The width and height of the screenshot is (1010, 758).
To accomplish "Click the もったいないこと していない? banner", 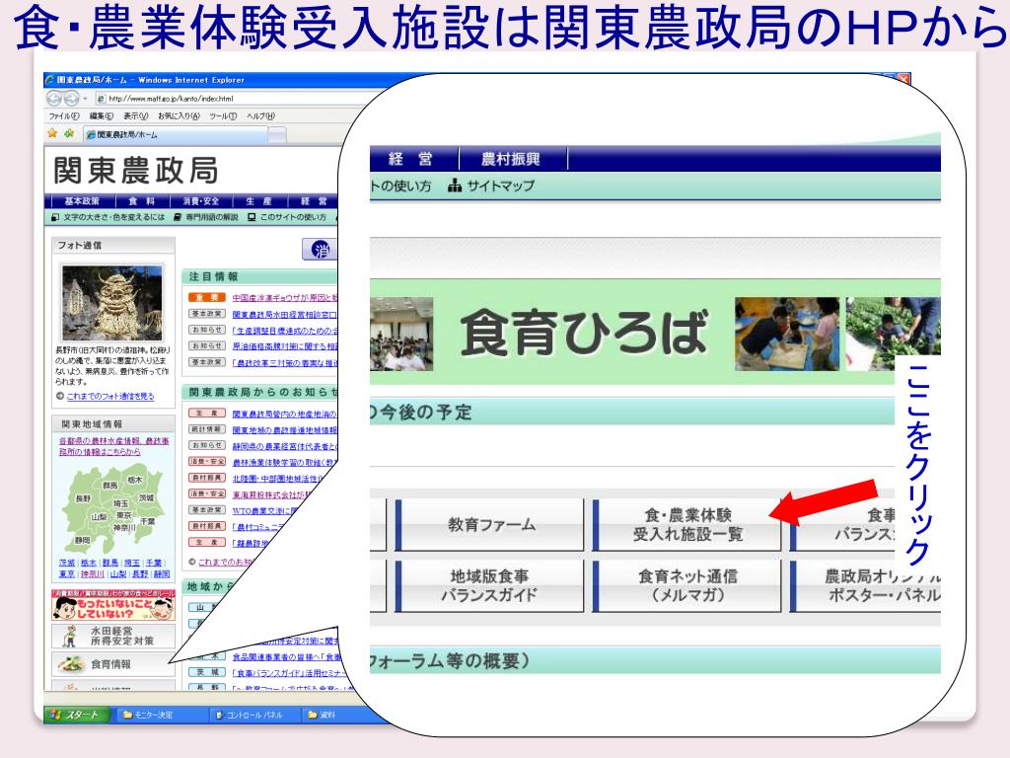I will [x=112, y=605].
